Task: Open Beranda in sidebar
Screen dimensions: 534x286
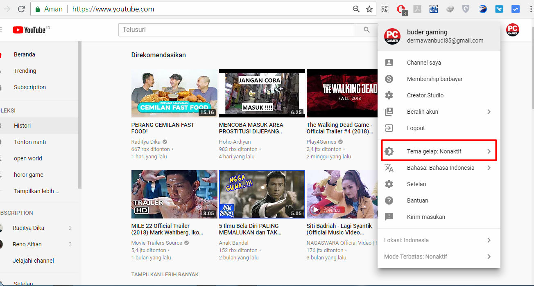Action: [x=39, y=54]
